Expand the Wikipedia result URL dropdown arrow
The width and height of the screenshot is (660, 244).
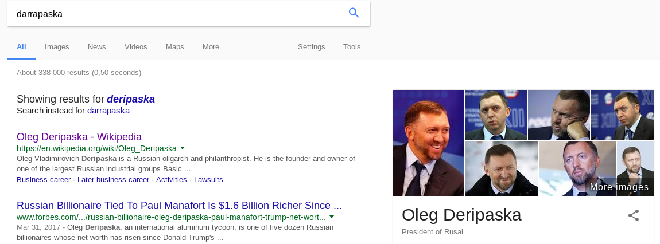183,148
